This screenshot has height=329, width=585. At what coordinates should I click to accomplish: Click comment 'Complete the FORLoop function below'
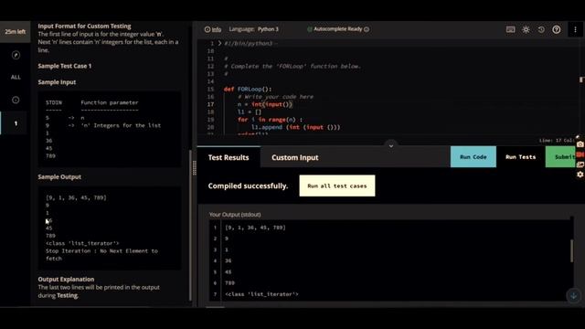point(292,66)
